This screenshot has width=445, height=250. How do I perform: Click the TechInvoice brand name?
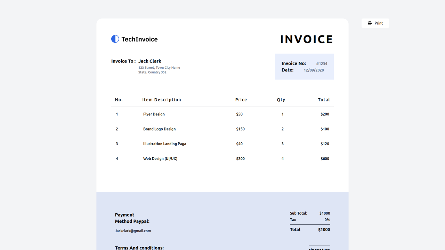(139, 39)
